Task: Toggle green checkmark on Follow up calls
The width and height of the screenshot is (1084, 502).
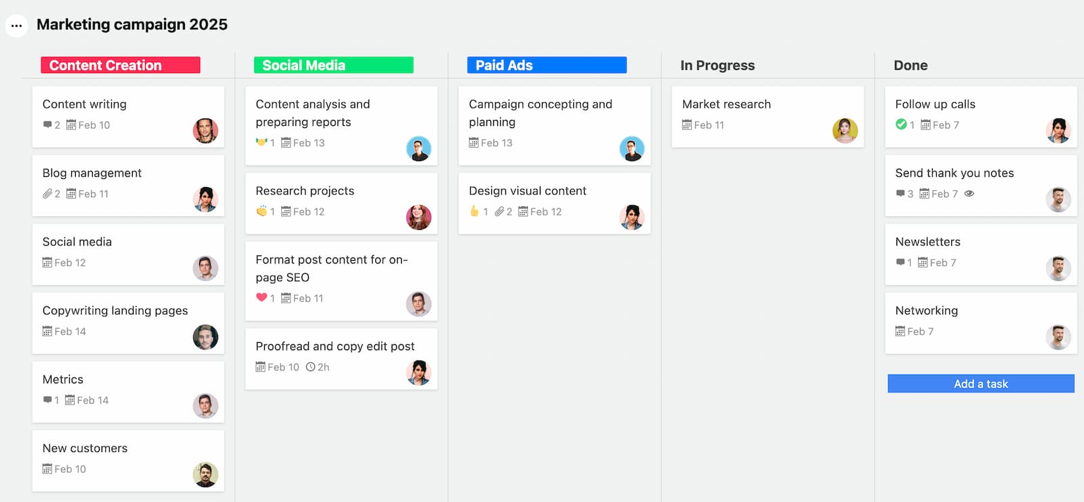Action: 901,124
